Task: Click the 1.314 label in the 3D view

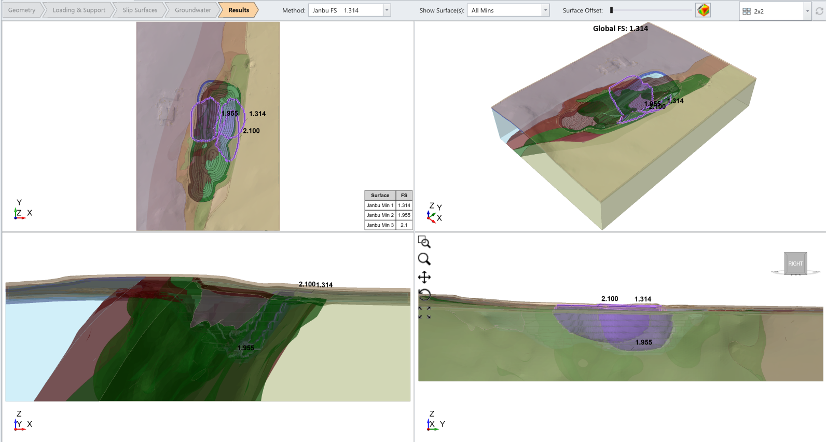Action: coord(676,101)
